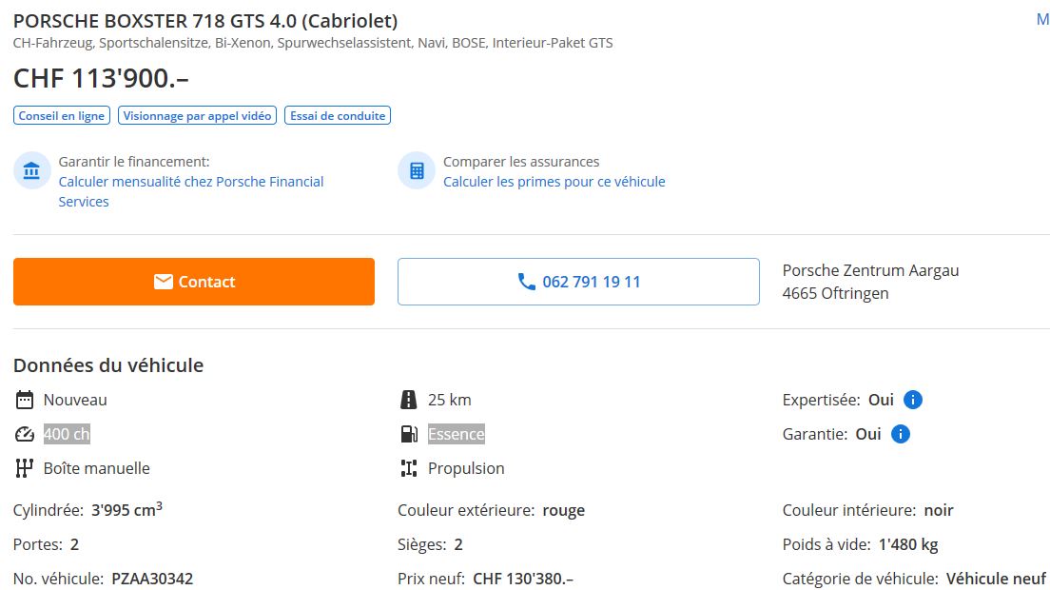The width and height of the screenshot is (1050, 590).
Task: Click the Garantir le financement label
Action: 134,162
